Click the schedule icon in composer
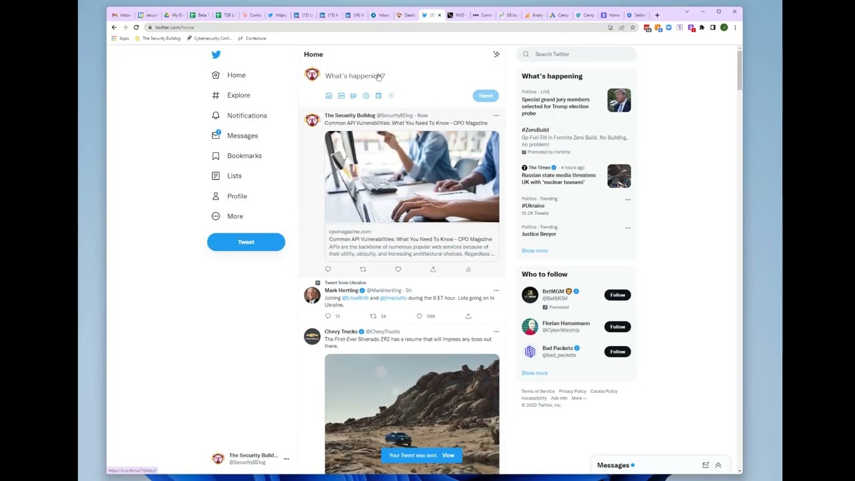Screen dimensions: 855x481 (378, 96)
